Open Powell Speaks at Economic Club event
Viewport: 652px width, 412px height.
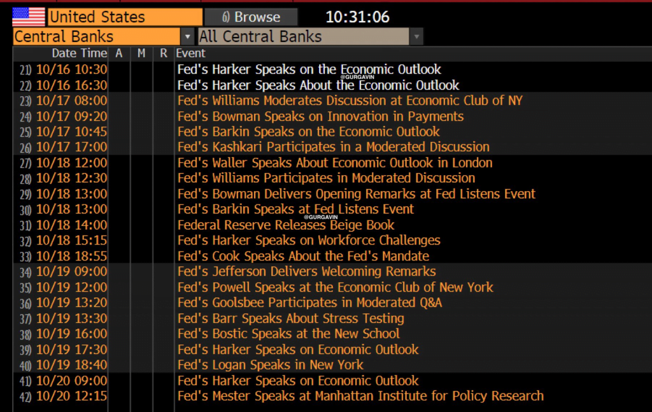335,287
